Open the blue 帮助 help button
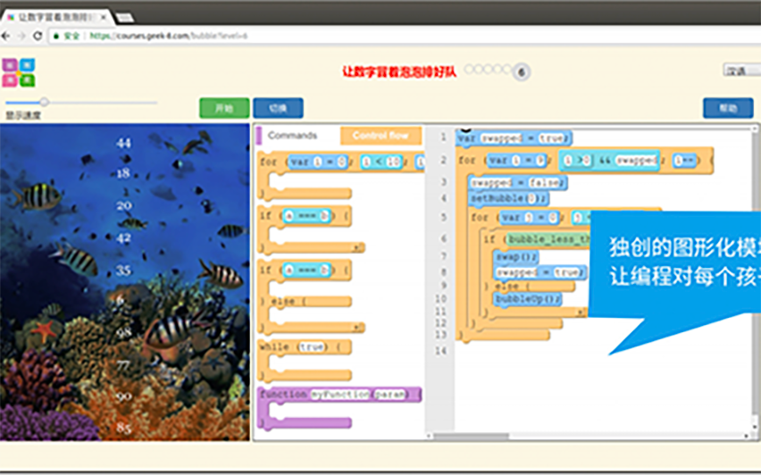Viewport: 761px width, 475px height. coord(727,108)
